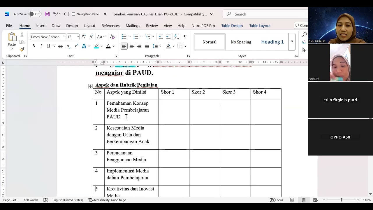Image resolution: width=373 pixels, height=210 pixels.
Task: Expand the Styles gallery
Action: pyautogui.click(x=292, y=42)
